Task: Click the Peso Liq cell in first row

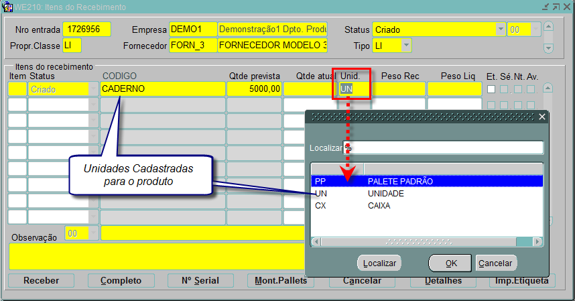Action: (454, 89)
